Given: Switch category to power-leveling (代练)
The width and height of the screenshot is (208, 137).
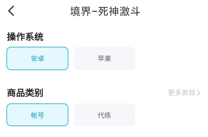Looking at the screenshot, I should click(x=104, y=115).
